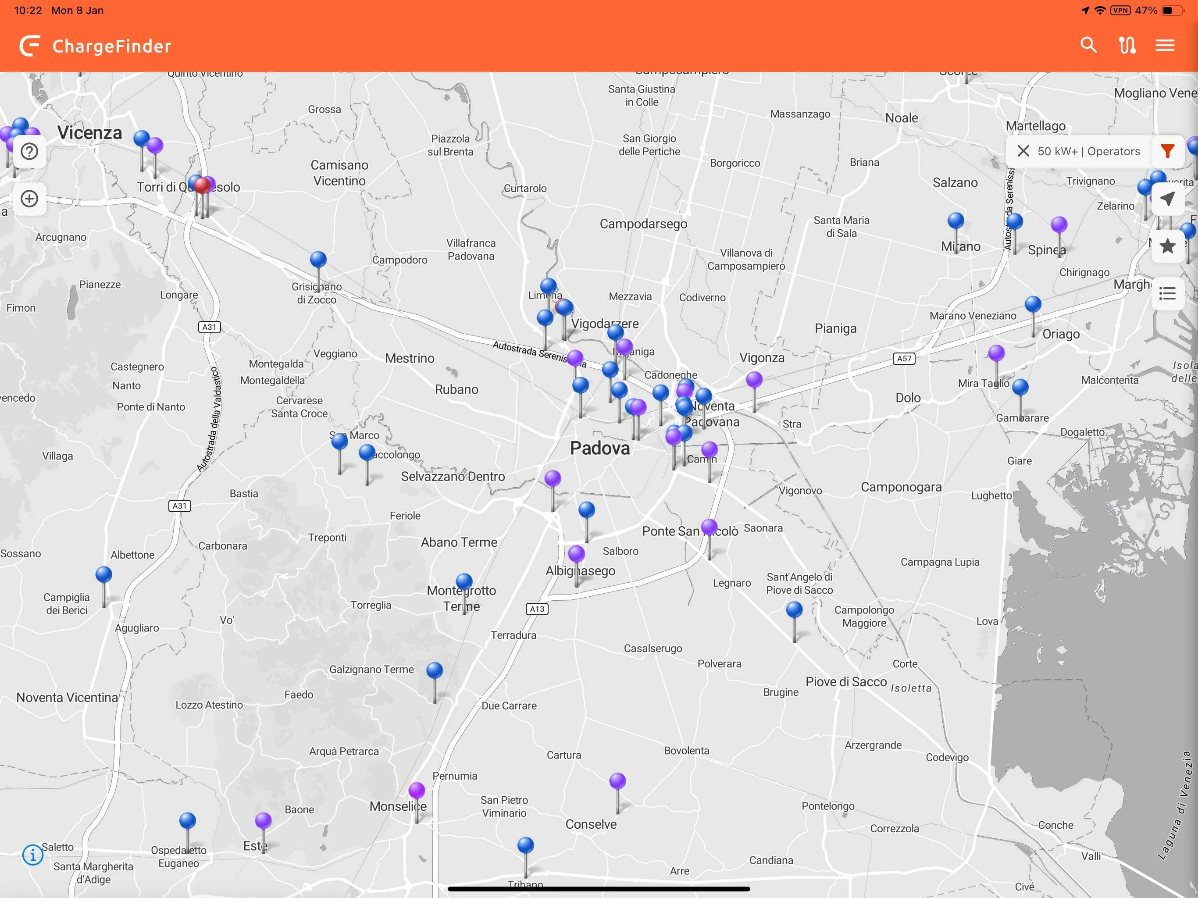Select blue pin at Grisignano di Zocco
This screenshot has width=1198, height=898.
tap(318, 260)
